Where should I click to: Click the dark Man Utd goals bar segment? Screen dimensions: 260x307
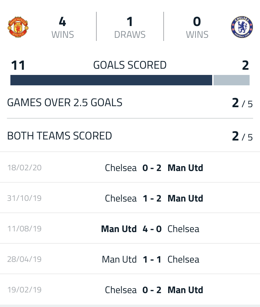pyautogui.click(x=111, y=80)
